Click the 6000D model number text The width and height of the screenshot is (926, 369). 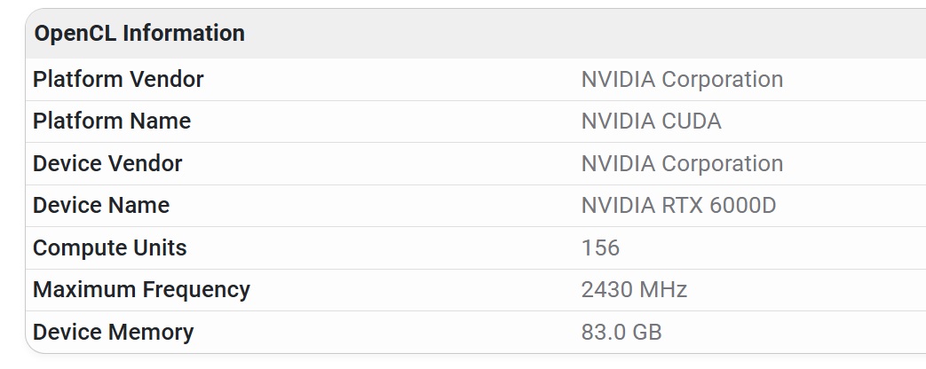click(742, 206)
